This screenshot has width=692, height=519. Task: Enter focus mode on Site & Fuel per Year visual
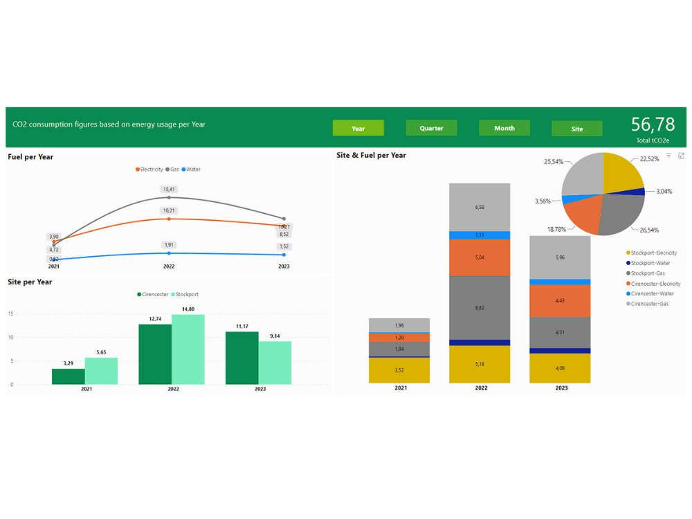tap(682, 155)
